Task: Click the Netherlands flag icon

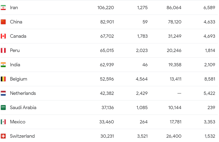Action: [x=3, y=93]
